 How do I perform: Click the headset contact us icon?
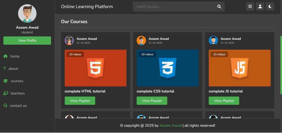(5, 106)
